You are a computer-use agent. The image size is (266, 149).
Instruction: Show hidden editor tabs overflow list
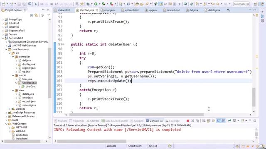(228, 10)
